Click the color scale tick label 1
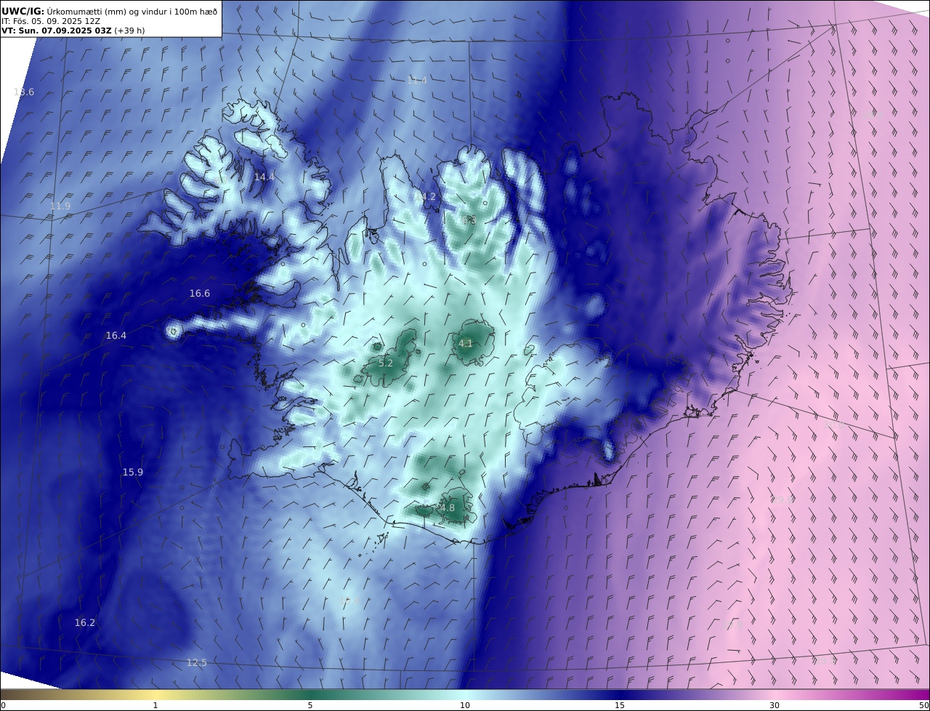 click(x=155, y=705)
